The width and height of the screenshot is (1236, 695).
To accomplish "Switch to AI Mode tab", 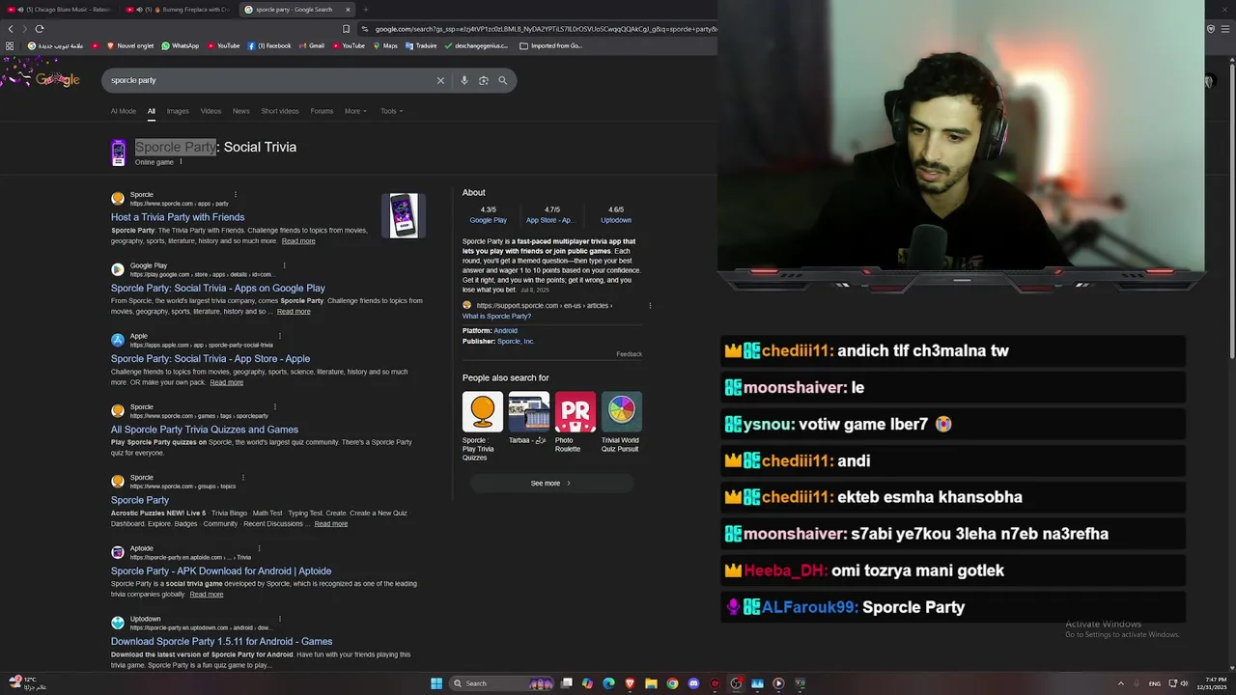I will click(124, 111).
